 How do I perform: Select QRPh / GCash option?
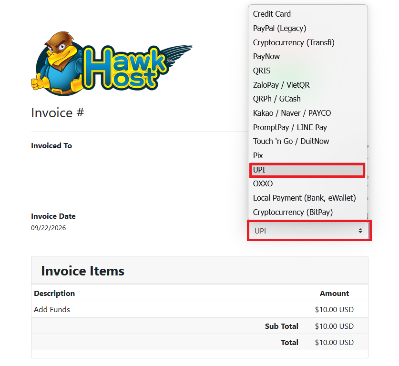pos(307,99)
